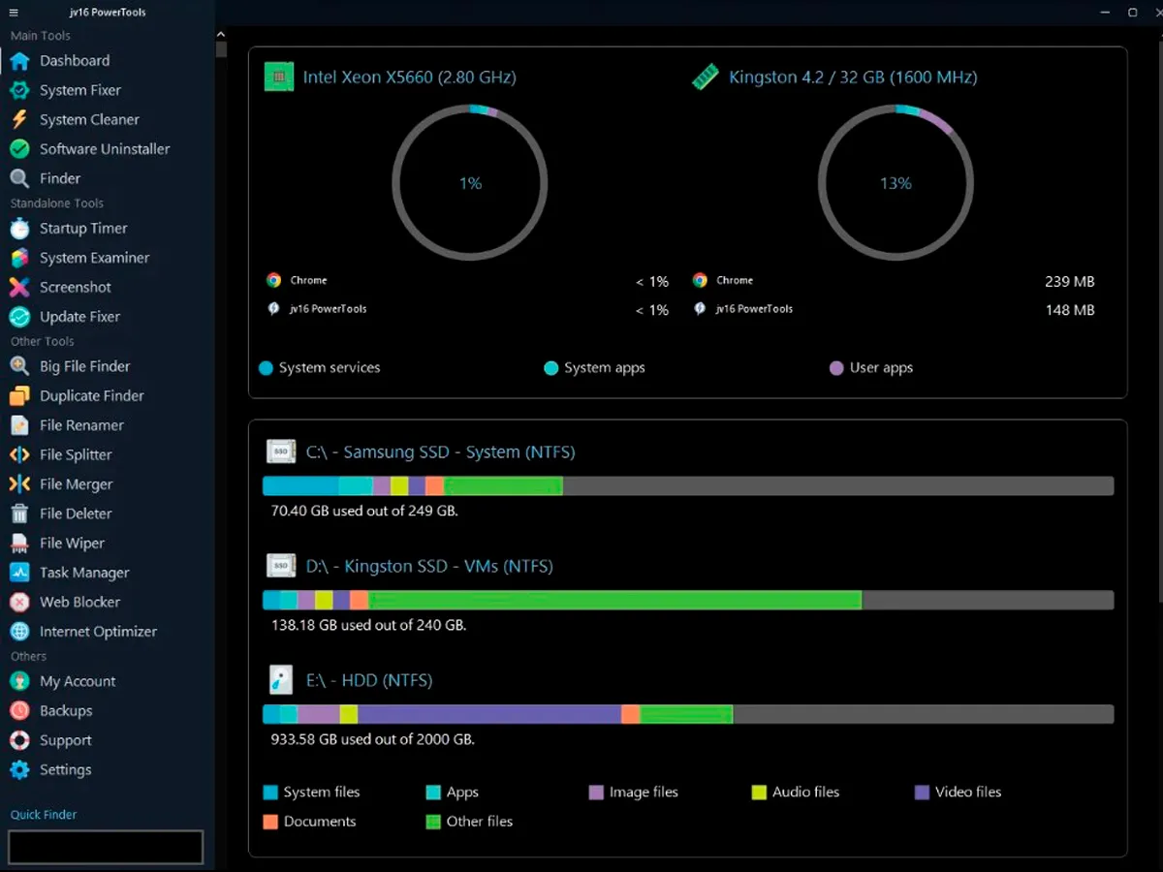Click the Video files legend swatch
Viewport: 1163px width, 872px height.
tap(922, 793)
